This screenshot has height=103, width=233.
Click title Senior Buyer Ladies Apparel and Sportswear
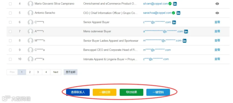[111, 41]
